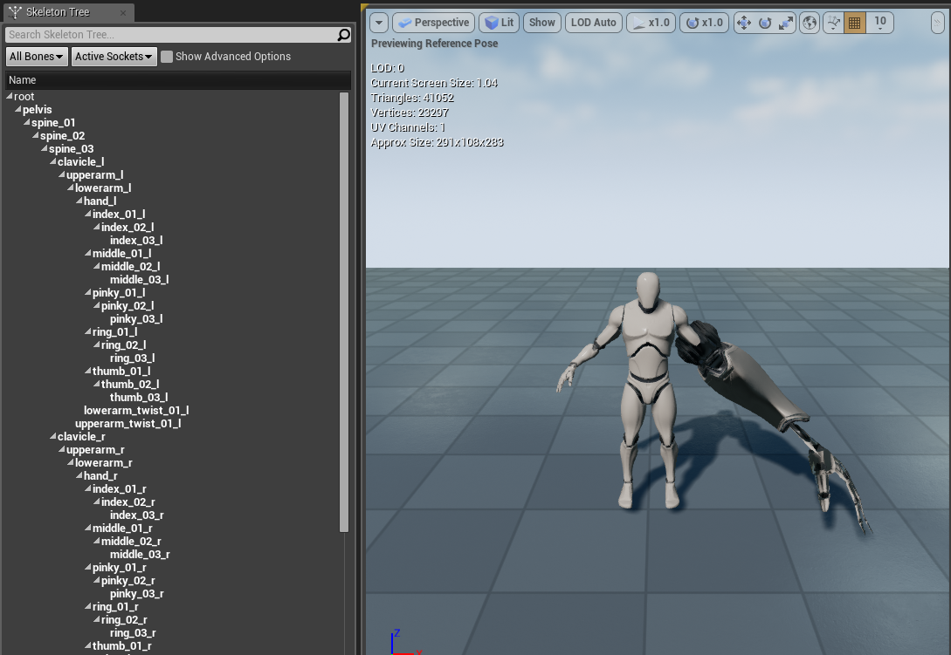Viewport: 951px width, 655px height.
Task: Collapse the middle_01_l bone node
Action: point(88,253)
